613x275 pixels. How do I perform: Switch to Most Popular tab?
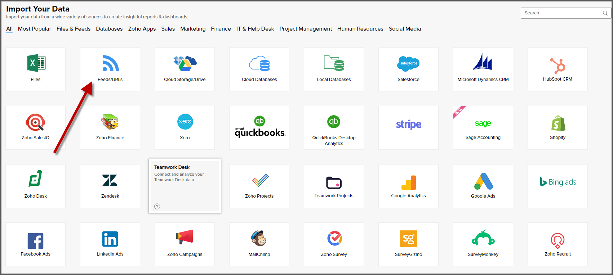(x=35, y=29)
